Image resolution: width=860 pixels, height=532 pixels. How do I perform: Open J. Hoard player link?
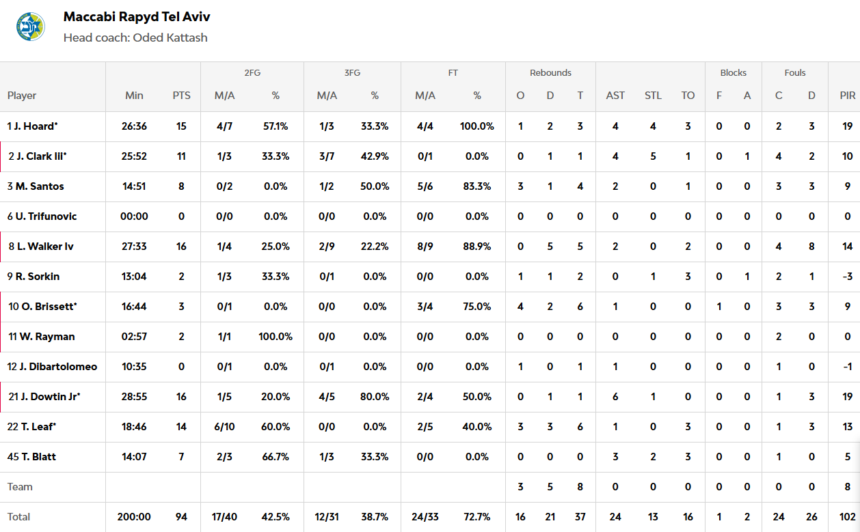point(33,126)
